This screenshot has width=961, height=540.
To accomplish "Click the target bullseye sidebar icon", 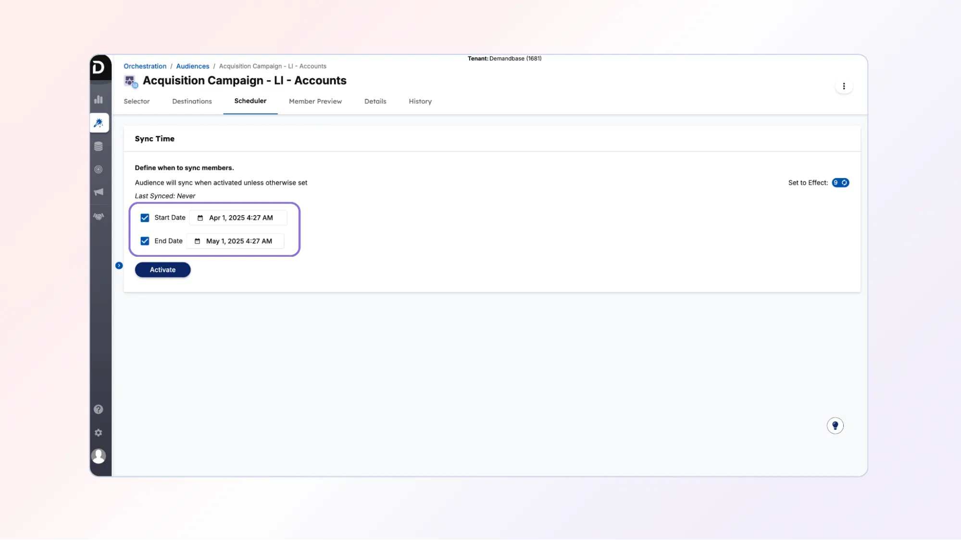I will (99, 169).
